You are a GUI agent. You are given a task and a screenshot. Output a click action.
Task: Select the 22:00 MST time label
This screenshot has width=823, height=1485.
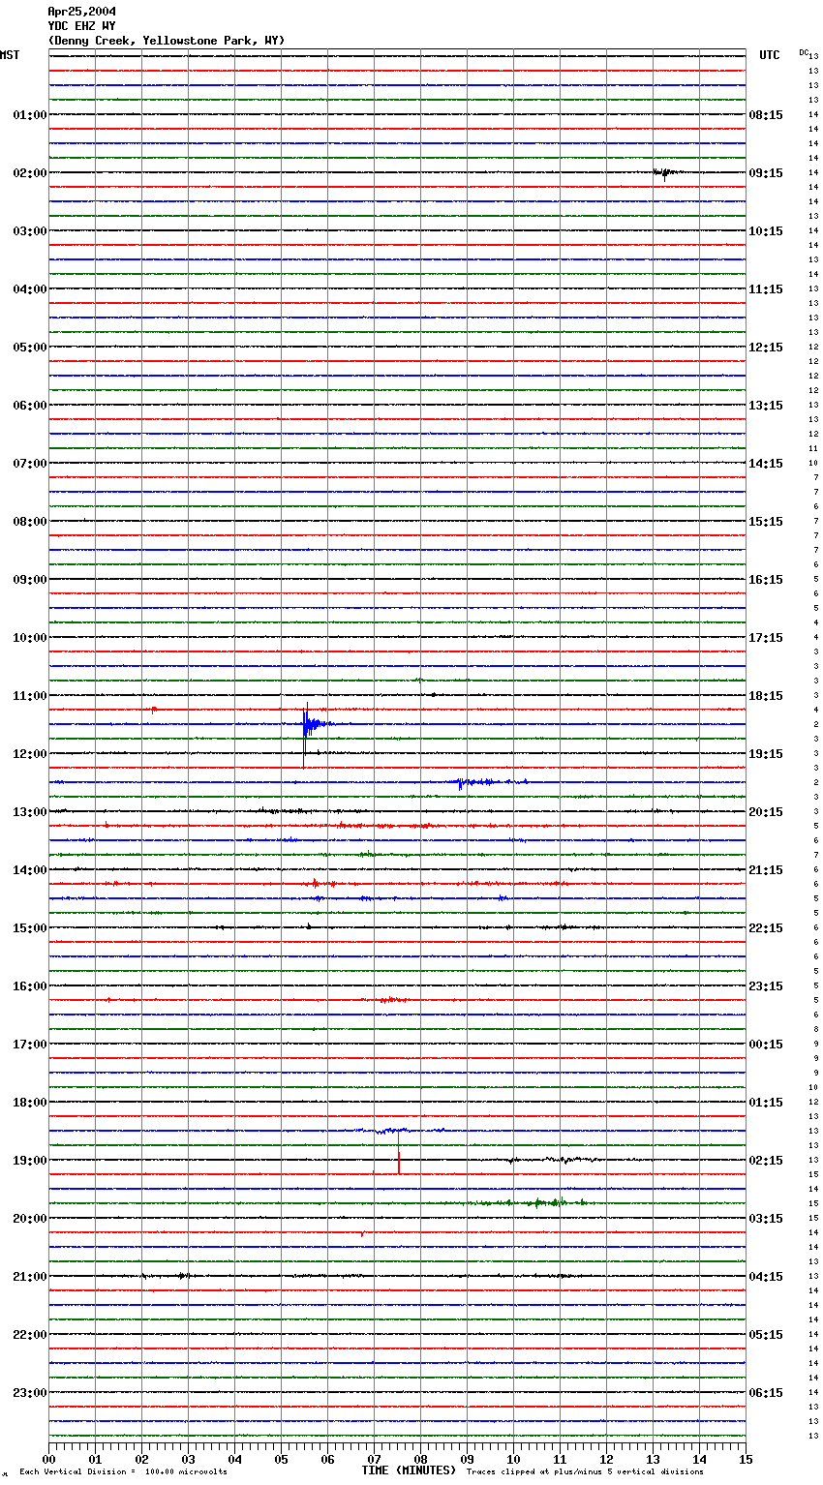tap(30, 1335)
